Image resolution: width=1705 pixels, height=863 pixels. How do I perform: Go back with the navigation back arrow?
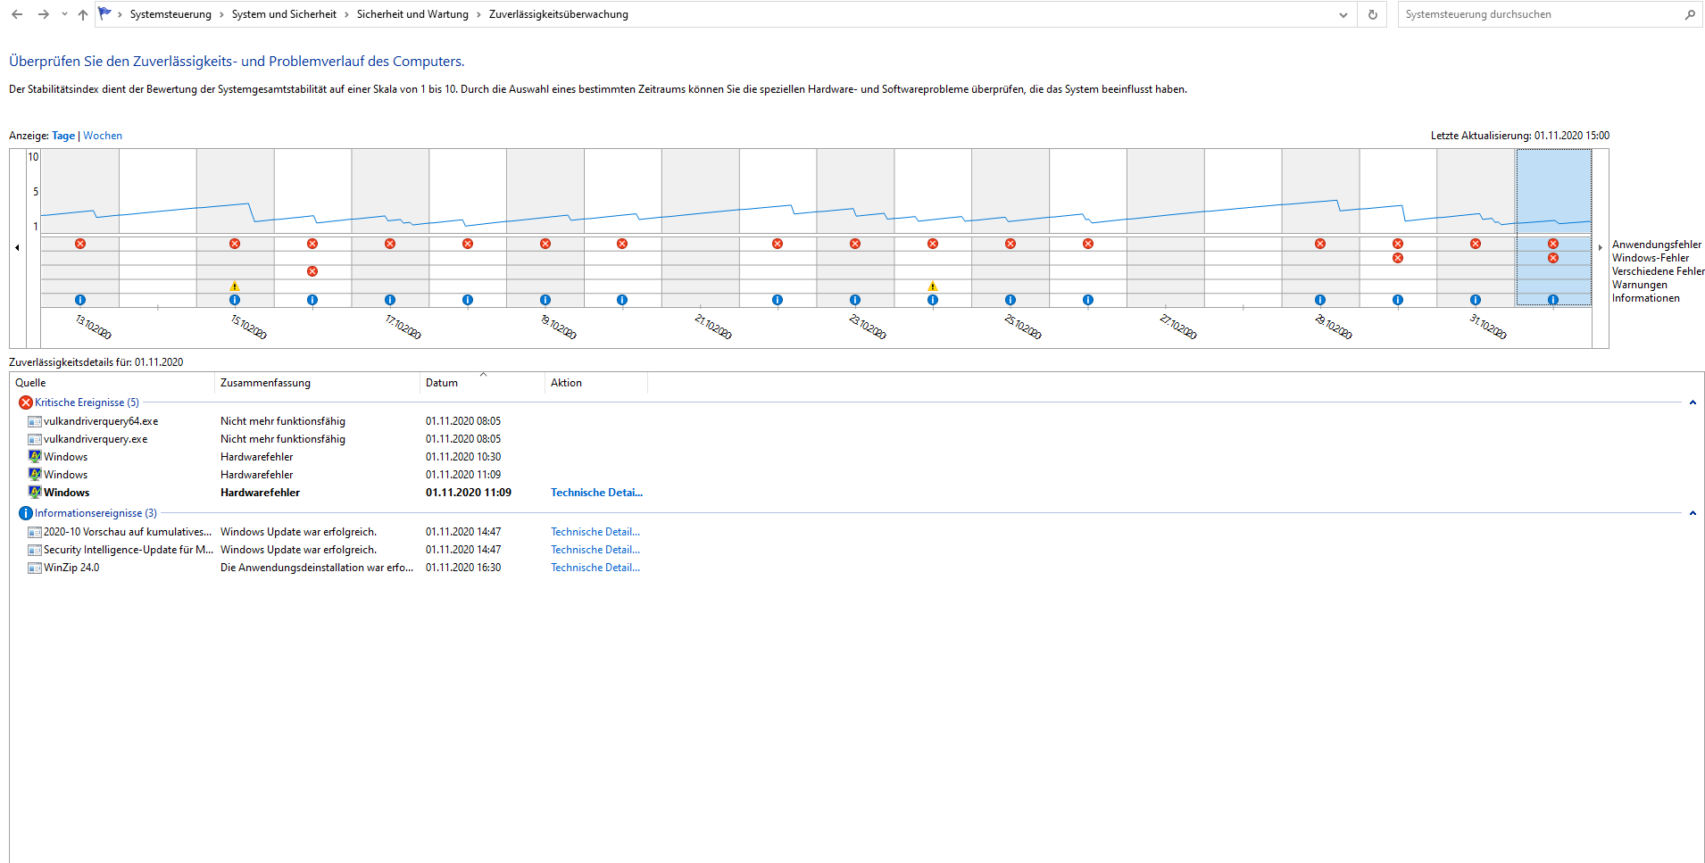(x=17, y=14)
